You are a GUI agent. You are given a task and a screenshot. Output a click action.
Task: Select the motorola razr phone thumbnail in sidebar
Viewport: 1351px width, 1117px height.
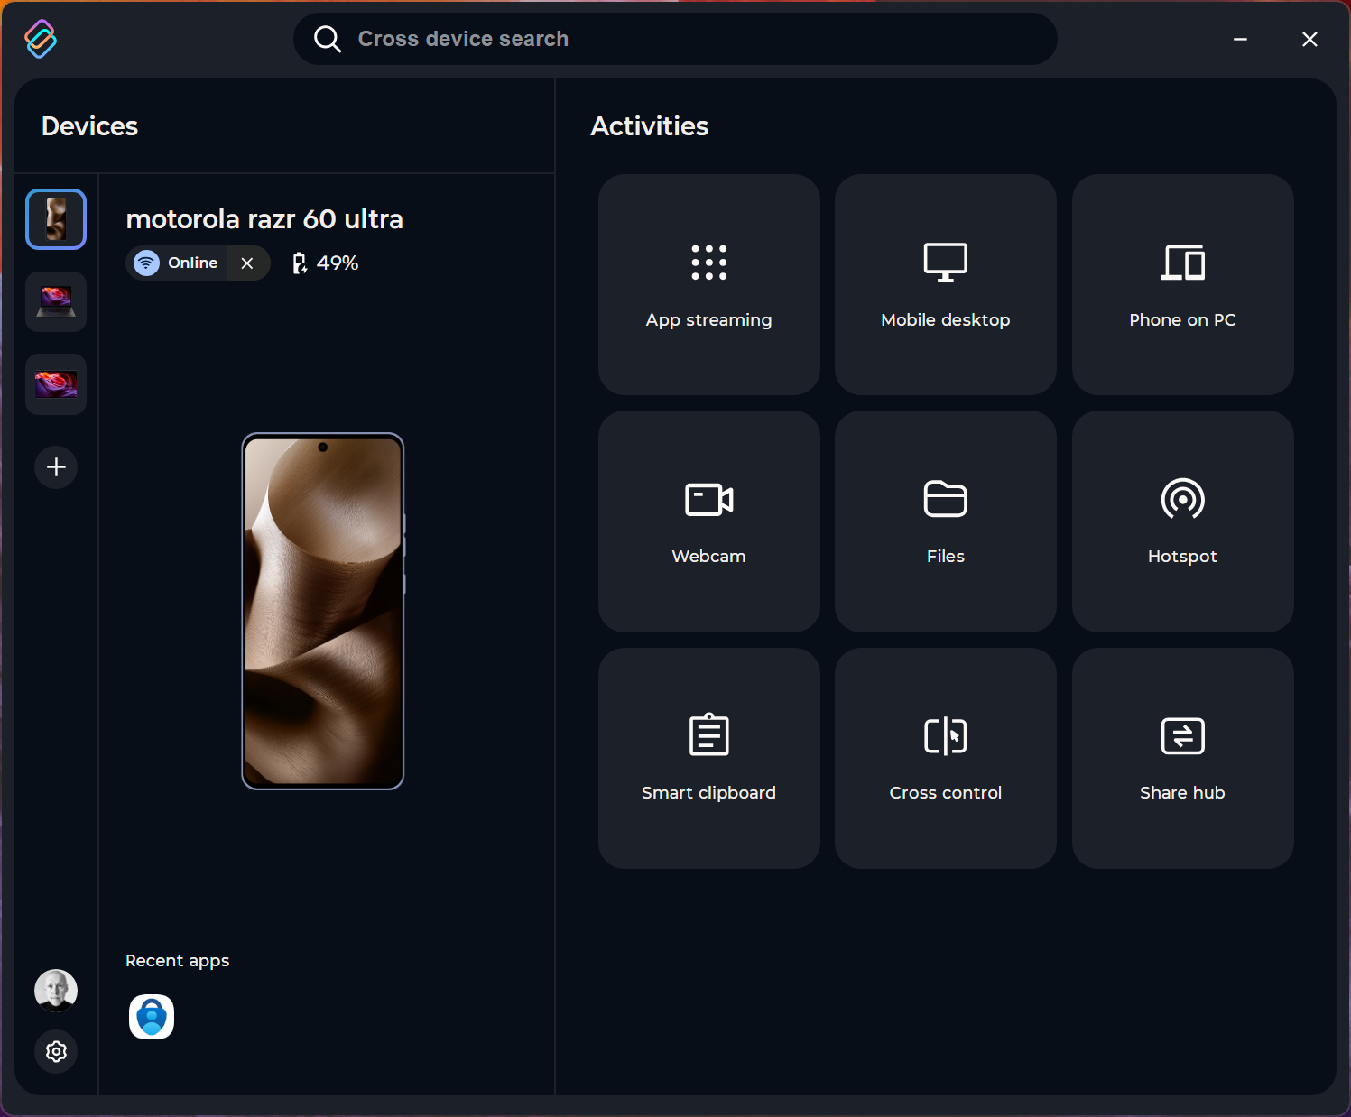click(56, 219)
